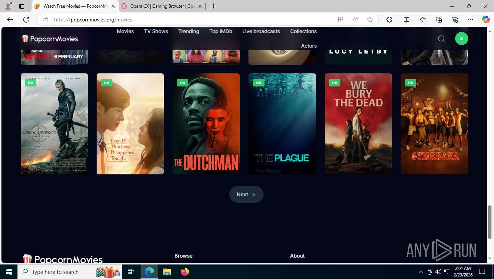This screenshot has height=279, width=494.
Task: Click Browse heading in footer
Action: (x=183, y=256)
